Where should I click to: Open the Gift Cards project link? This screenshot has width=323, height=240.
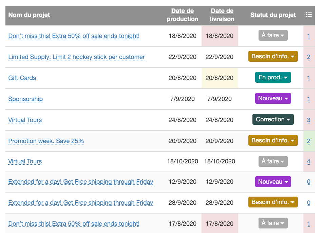[x=22, y=78]
